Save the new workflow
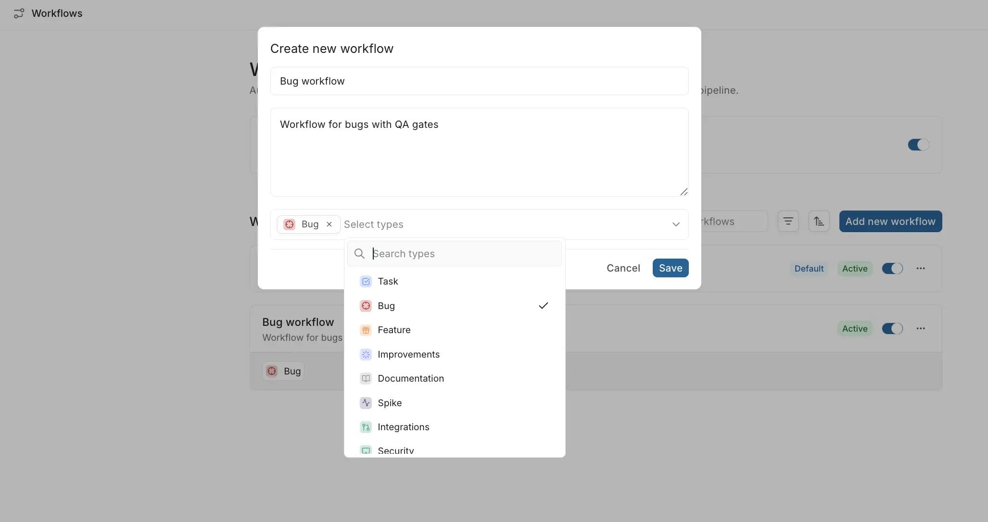 pos(671,268)
